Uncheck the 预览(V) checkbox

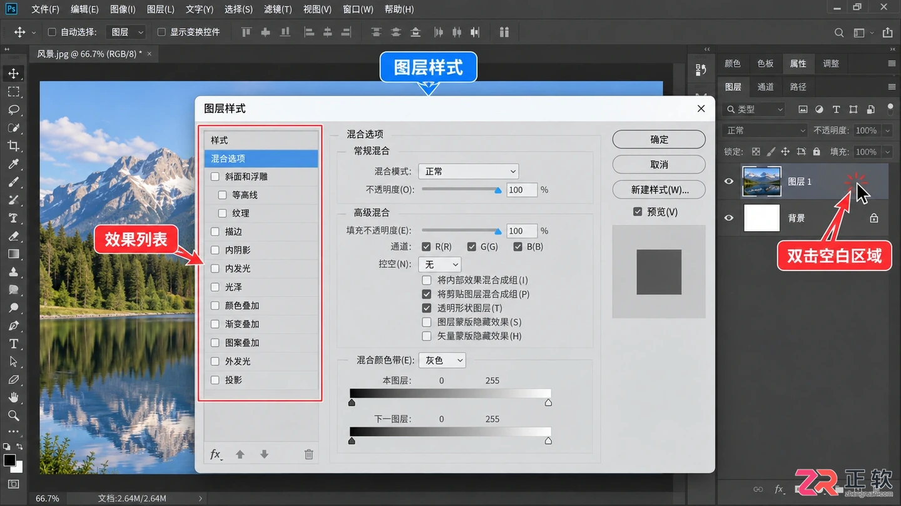click(638, 212)
